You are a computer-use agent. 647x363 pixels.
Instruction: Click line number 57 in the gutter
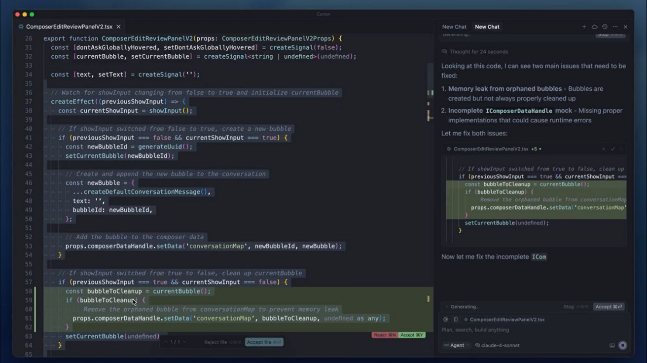28,282
